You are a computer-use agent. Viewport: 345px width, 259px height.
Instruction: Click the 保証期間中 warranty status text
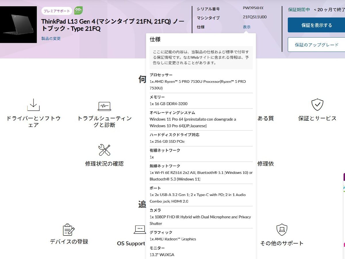299,9
